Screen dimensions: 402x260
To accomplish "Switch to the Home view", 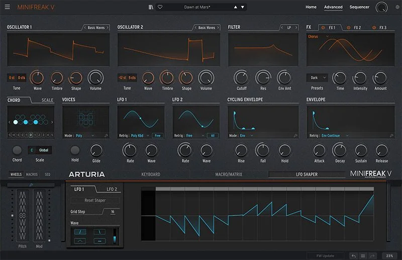I will (x=311, y=7).
